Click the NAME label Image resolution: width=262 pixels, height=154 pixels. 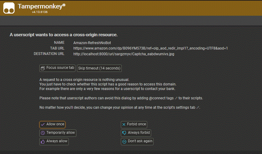point(59,43)
